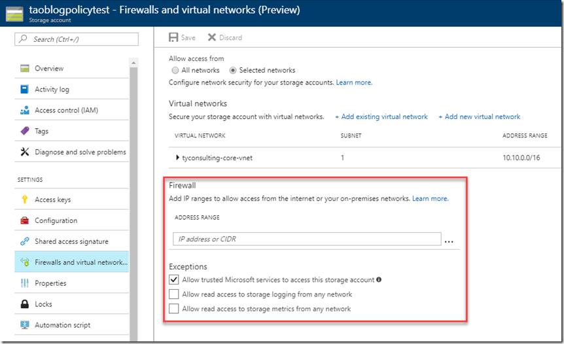Image resolution: width=564 pixels, height=344 pixels.
Task: Click the purple Tags icon
Action: tap(24, 131)
